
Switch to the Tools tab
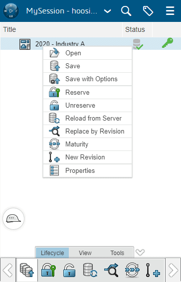click(117, 253)
